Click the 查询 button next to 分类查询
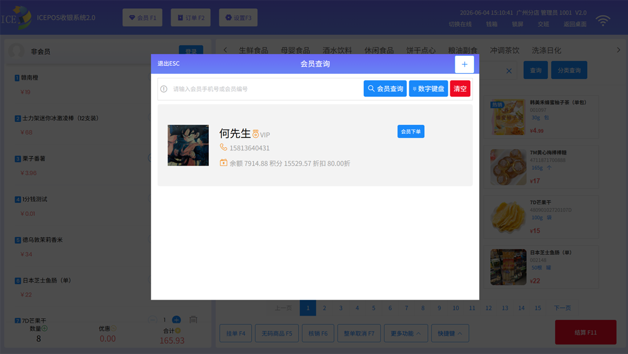This screenshot has width=628, height=354. (x=535, y=70)
